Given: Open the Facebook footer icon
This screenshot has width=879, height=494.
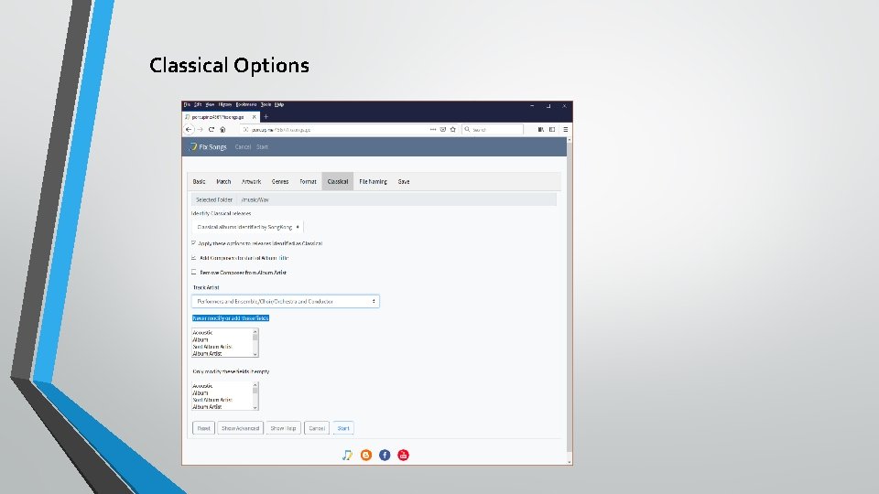Looking at the screenshot, I should tap(385, 455).
